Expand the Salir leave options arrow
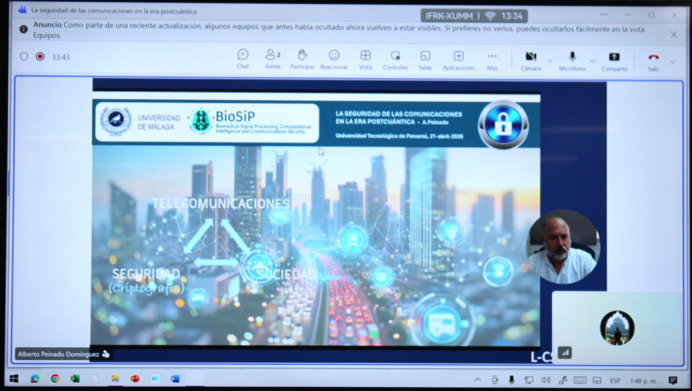Viewport: 692px width, 391px height. [x=672, y=61]
